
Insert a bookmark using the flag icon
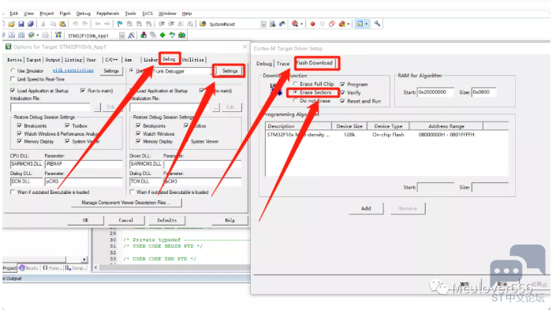pyautogui.click(x=120, y=24)
